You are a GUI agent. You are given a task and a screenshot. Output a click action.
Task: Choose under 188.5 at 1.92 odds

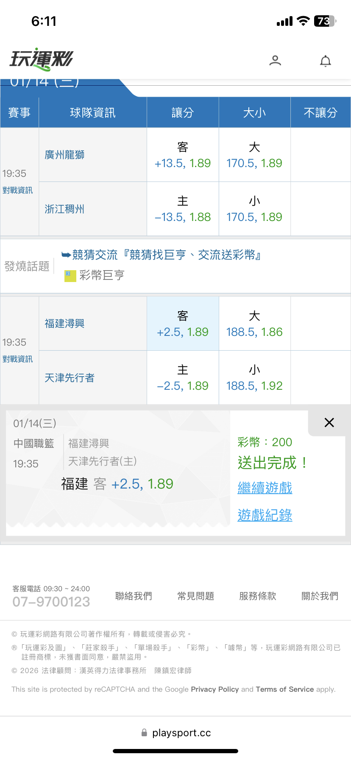click(x=254, y=378)
